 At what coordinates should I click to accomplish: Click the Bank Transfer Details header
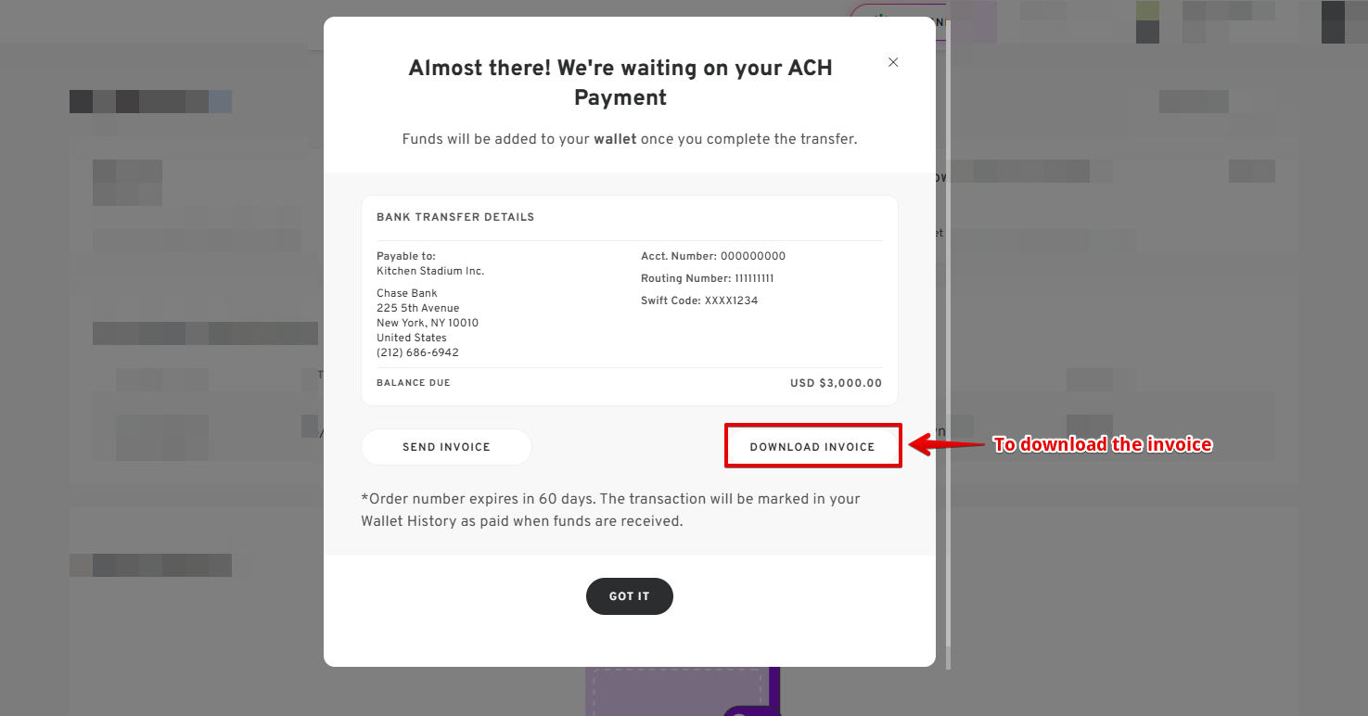click(x=455, y=217)
